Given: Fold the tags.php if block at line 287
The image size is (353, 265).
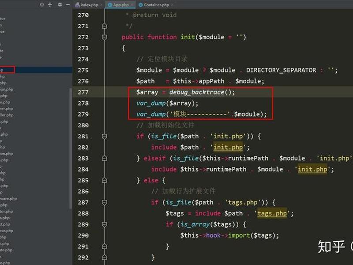Looking at the screenshot, I should [x=104, y=202].
